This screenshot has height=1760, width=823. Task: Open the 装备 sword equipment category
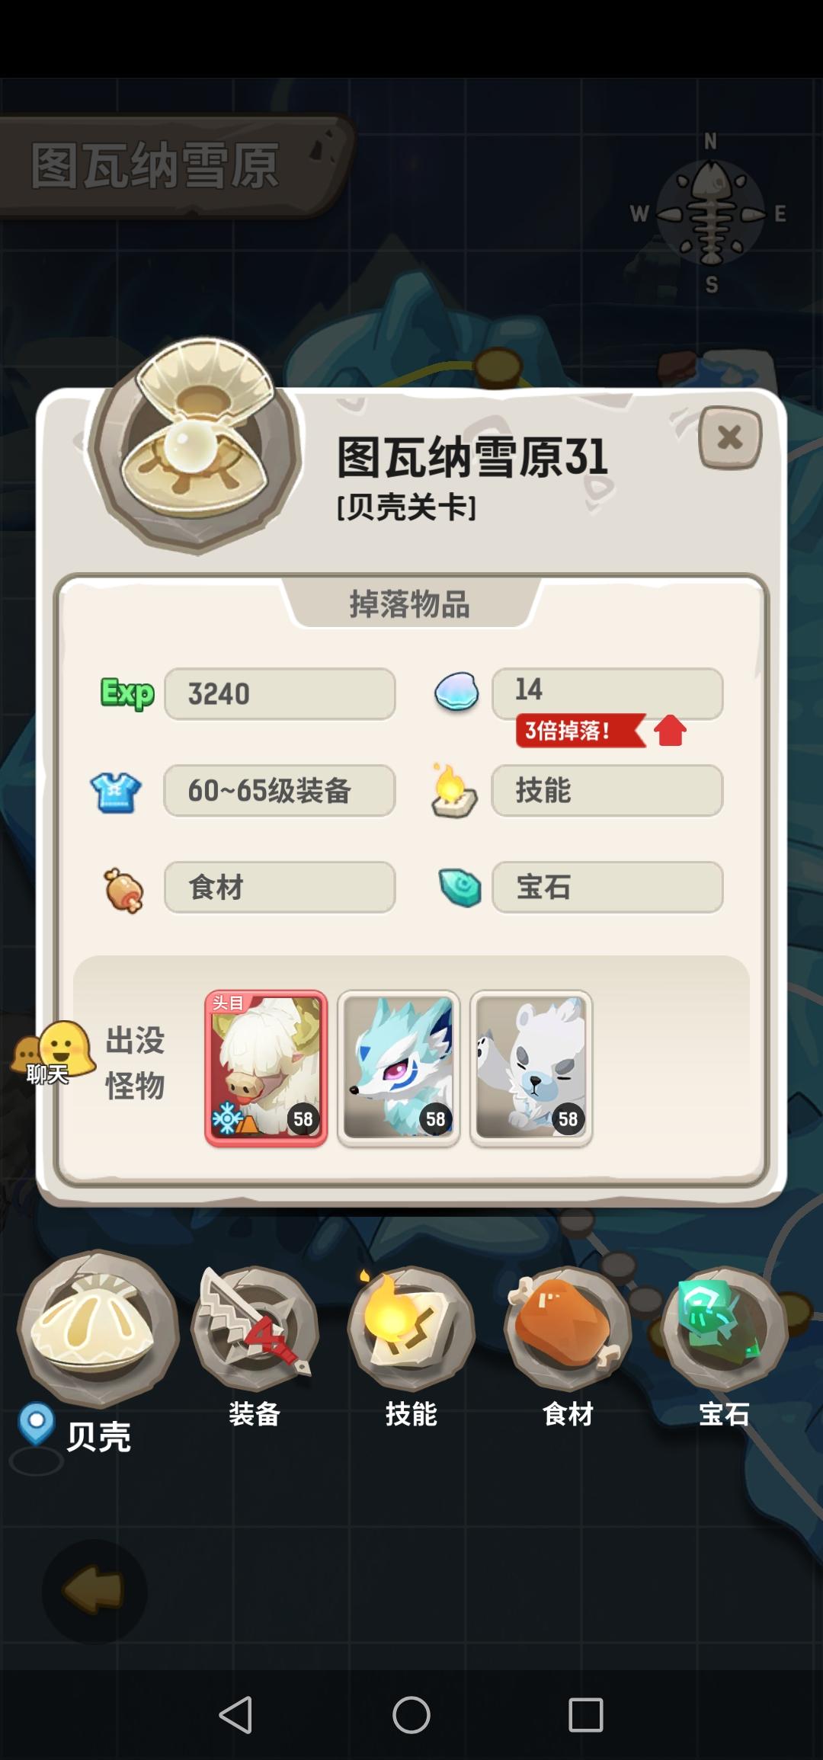coord(255,1328)
